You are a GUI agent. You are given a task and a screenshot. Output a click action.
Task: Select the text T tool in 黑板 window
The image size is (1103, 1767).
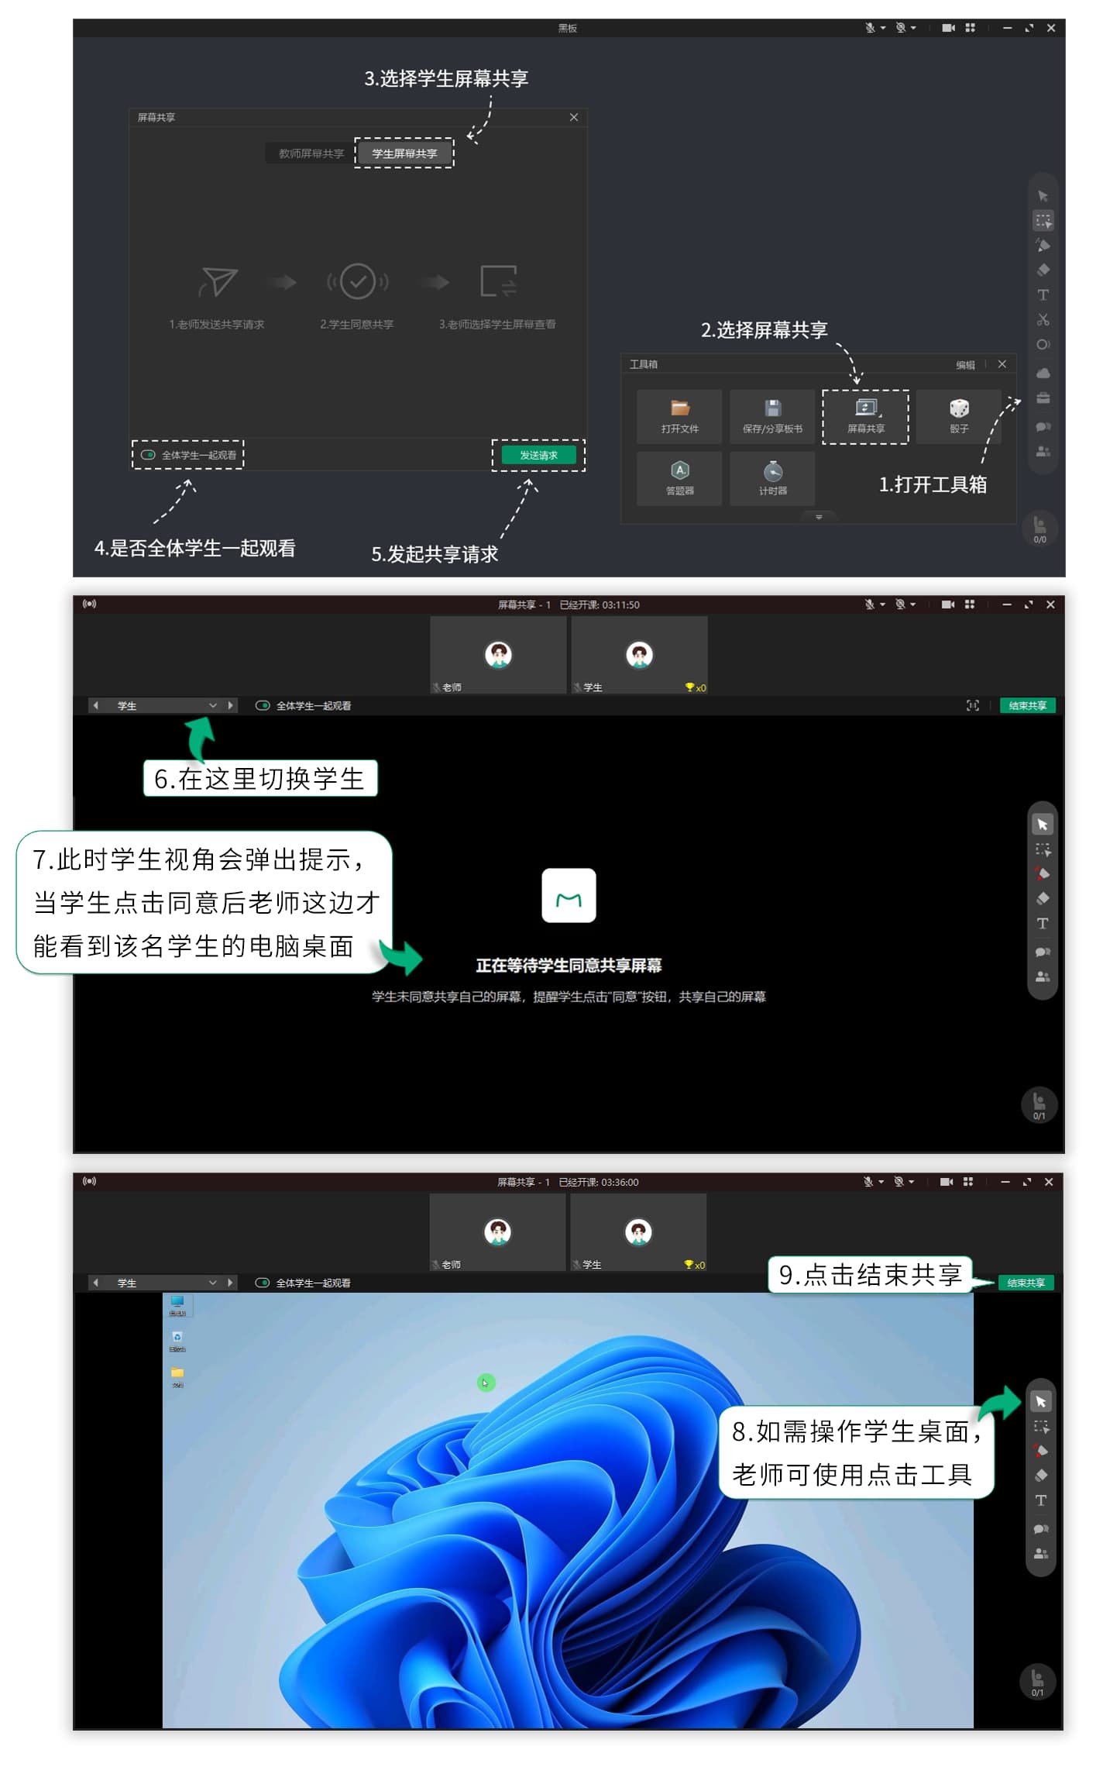click(x=1043, y=294)
